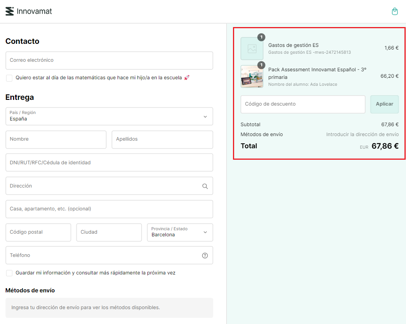Click the 66,20 € price
406x324 pixels.
tap(390, 76)
